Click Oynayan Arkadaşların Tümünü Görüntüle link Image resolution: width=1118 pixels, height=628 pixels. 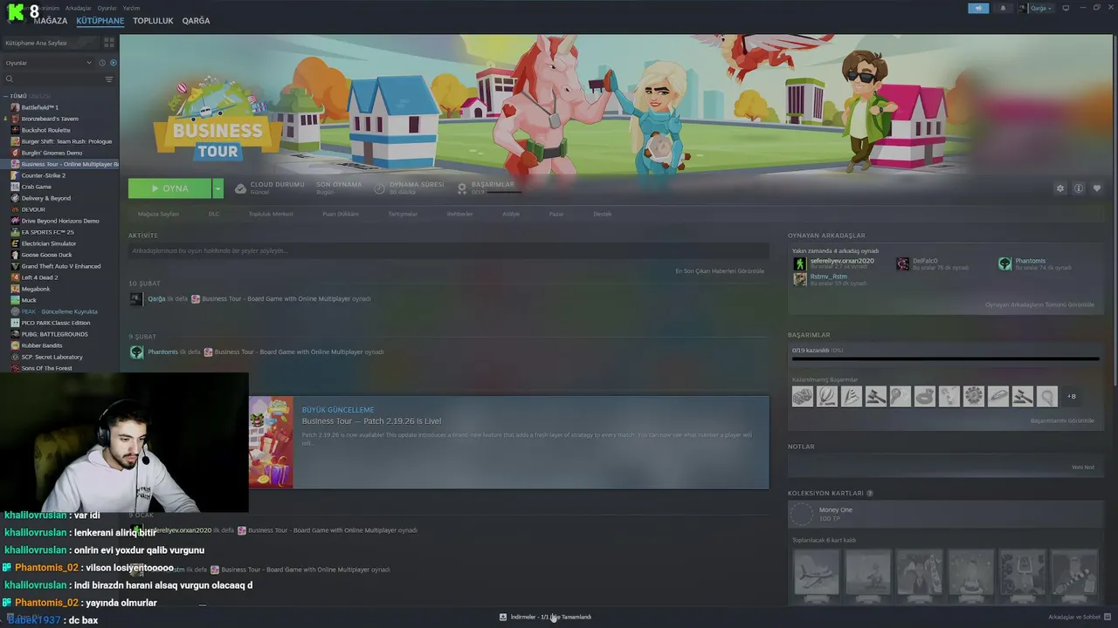(x=1039, y=304)
